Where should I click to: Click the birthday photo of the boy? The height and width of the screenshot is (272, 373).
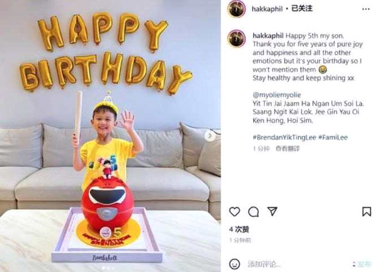(x=110, y=136)
